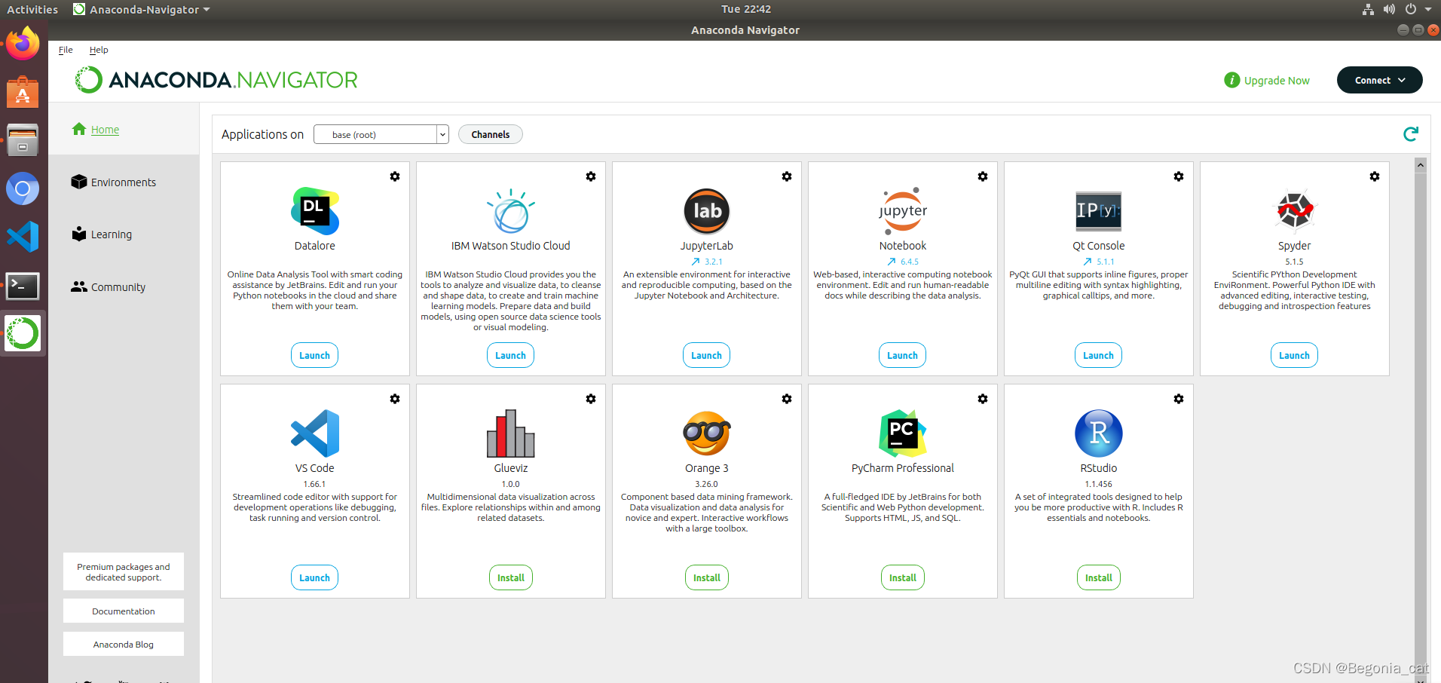
Task: Open the volume indicator in top bar
Action: click(1389, 9)
